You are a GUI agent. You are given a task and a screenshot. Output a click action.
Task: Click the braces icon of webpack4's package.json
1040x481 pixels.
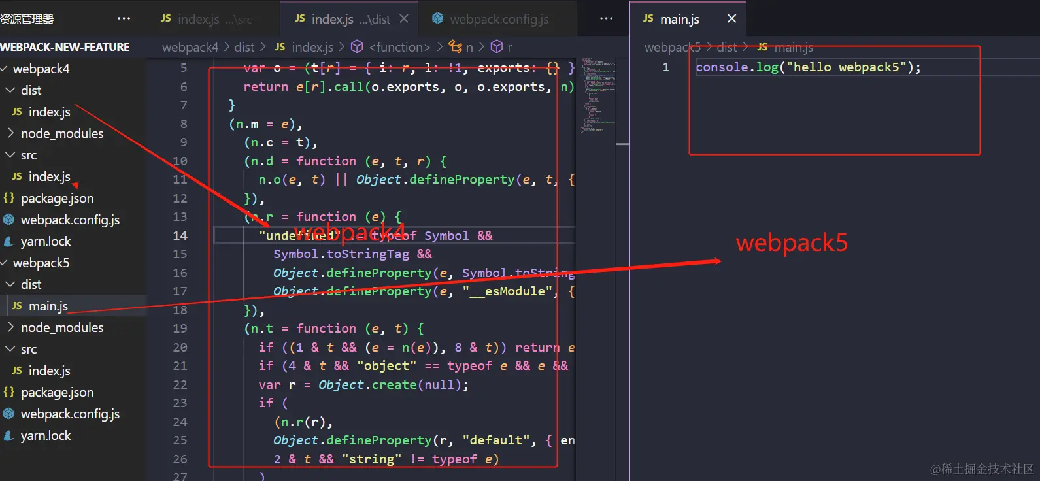pos(8,198)
